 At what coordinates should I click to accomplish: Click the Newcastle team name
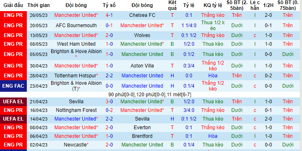click(x=76, y=145)
